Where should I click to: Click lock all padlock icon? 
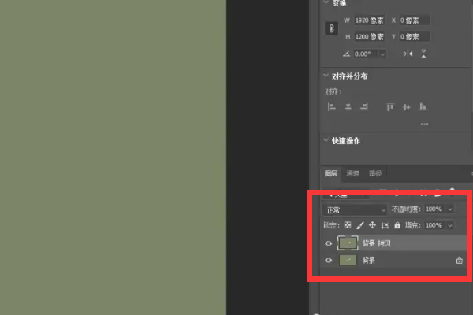397,225
